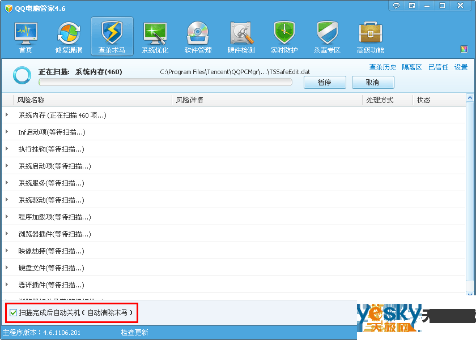Click the scanned file path TSSafeEdit.dat text

(x=235, y=72)
